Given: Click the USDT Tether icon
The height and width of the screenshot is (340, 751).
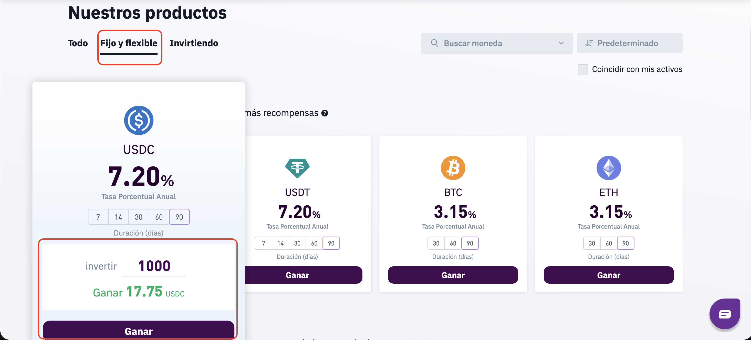Looking at the screenshot, I should coord(297,168).
